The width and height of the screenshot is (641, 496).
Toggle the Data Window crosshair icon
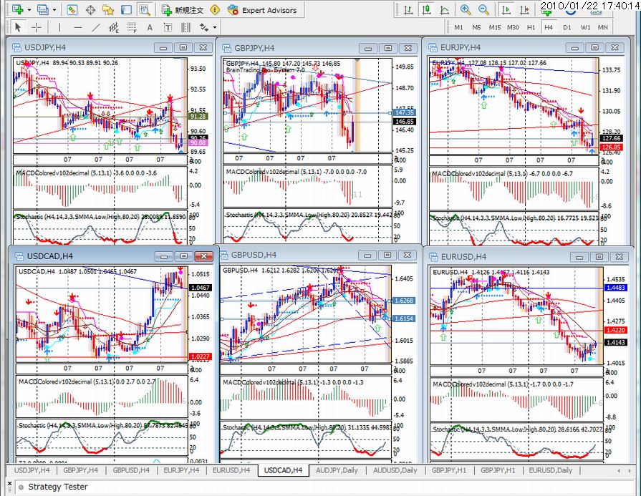tap(90, 10)
